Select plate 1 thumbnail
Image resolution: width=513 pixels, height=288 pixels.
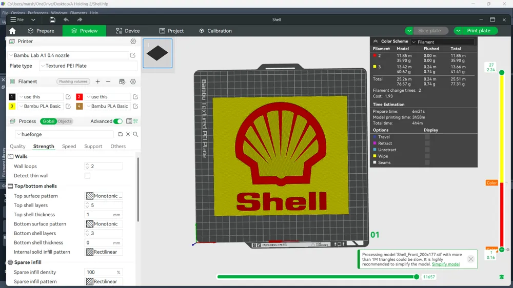point(157,53)
